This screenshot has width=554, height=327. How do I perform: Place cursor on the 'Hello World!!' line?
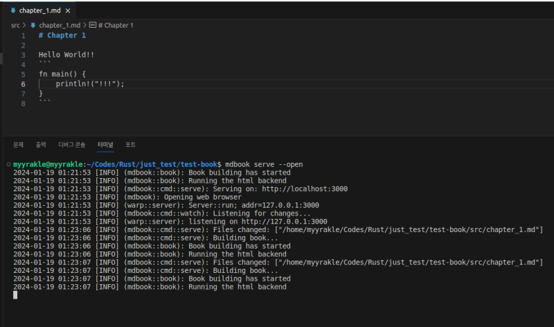(x=66, y=55)
